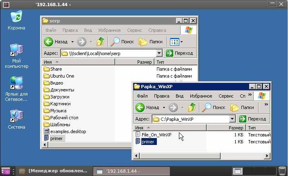Select the Видео folder
The image size is (288, 176).
tap(54, 83)
